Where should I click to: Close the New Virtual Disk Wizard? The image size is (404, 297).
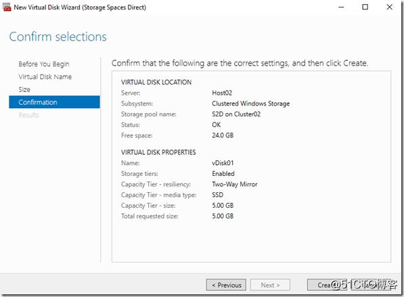[389, 7]
